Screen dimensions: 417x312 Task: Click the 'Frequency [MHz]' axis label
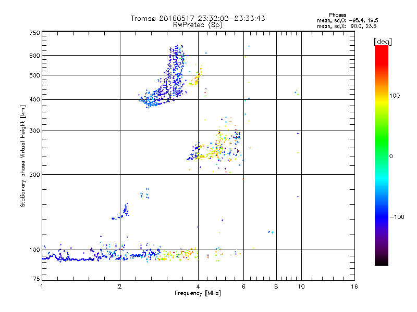(198, 293)
